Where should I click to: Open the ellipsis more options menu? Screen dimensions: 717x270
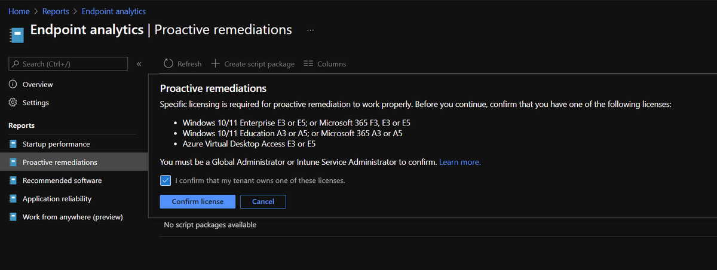(x=311, y=30)
